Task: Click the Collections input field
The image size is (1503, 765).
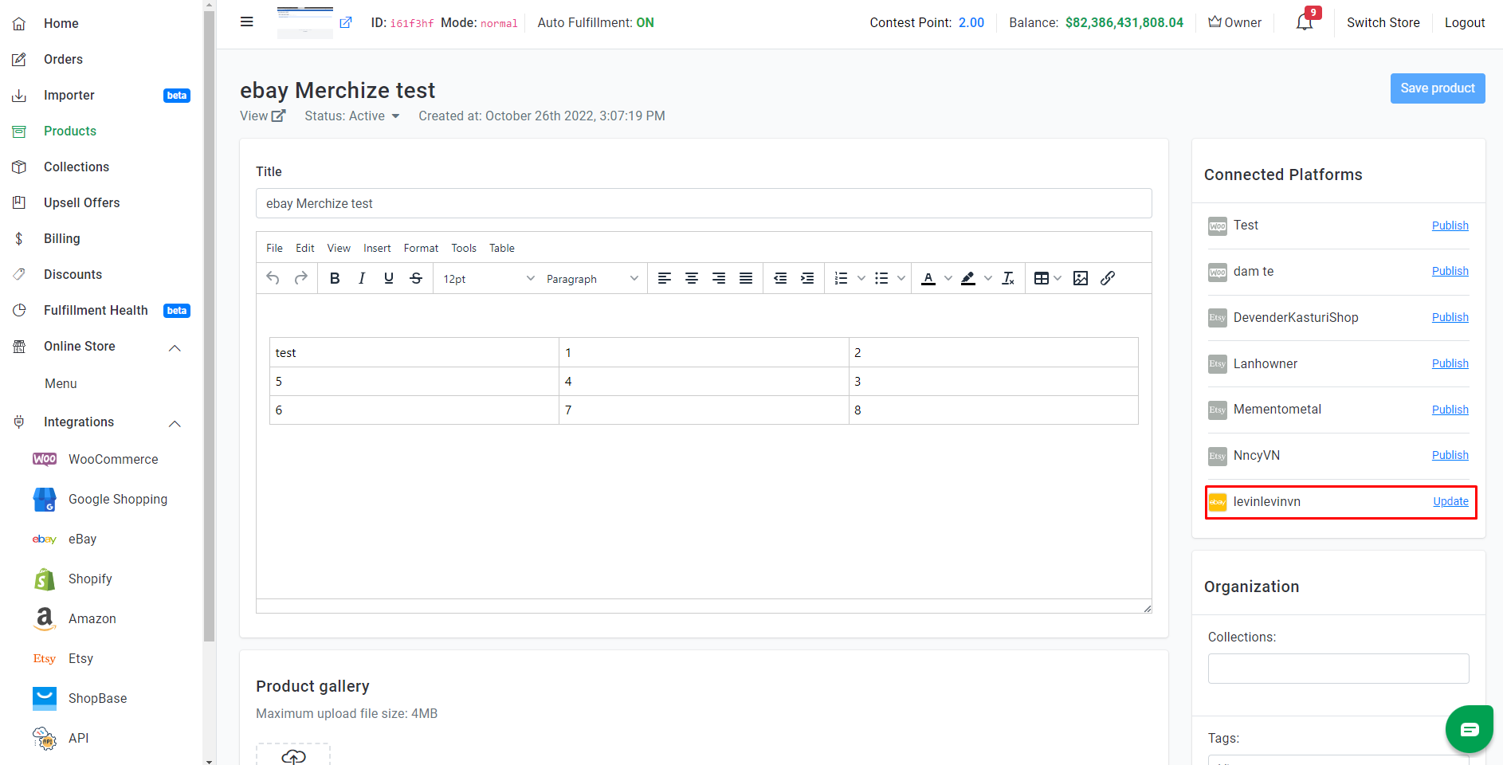Action: click(1338, 669)
